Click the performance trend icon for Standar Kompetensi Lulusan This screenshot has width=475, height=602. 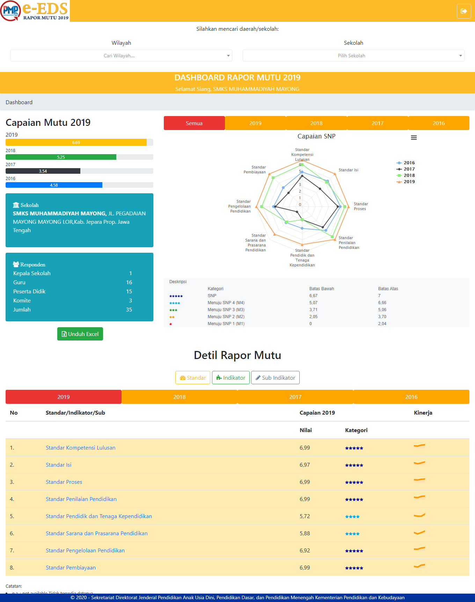coord(419,446)
